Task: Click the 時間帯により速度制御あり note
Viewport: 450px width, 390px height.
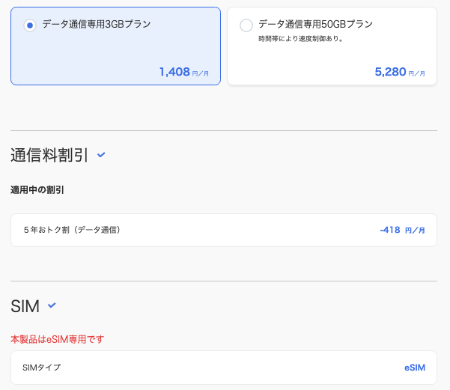Action: click(x=300, y=39)
